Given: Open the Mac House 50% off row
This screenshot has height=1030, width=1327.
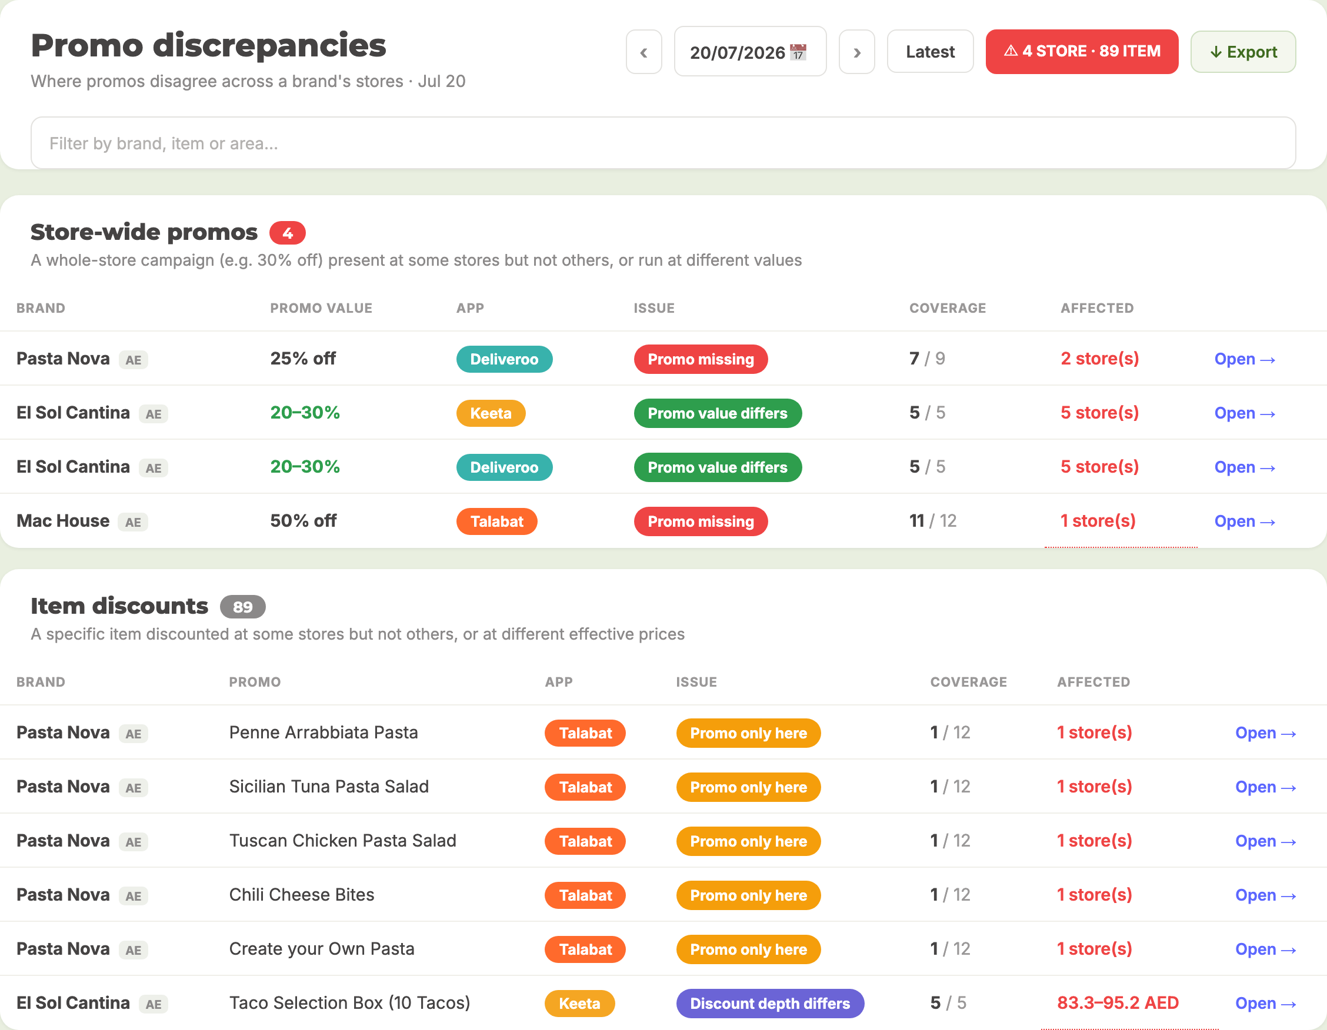Looking at the screenshot, I should 1245,521.
